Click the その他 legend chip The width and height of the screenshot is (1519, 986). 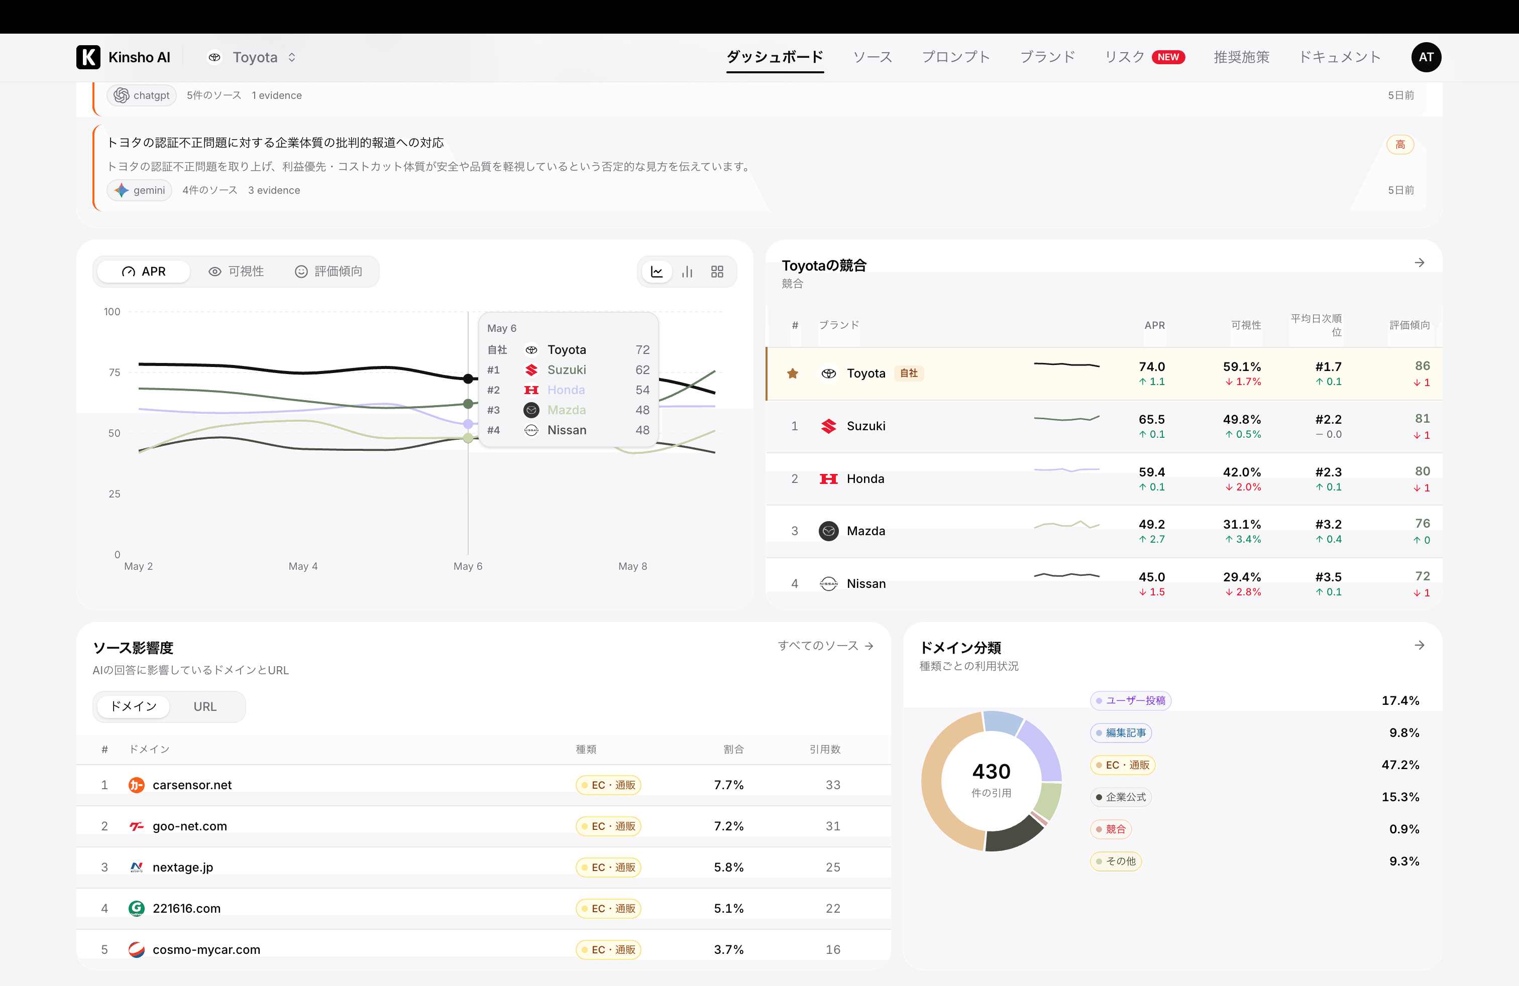(1116, 861)
